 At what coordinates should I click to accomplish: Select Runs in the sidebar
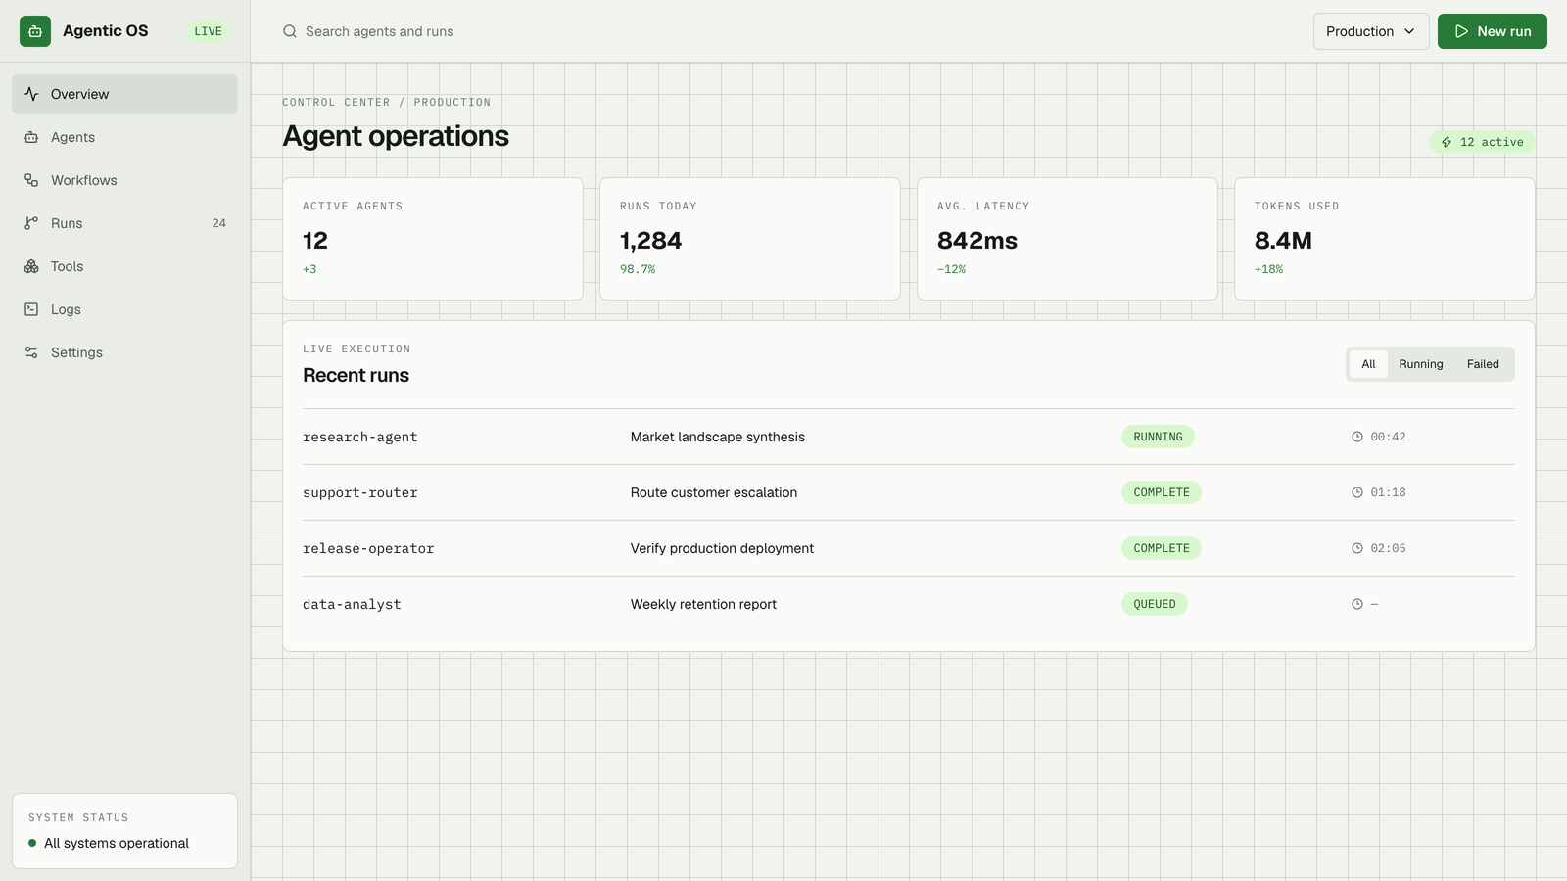click(x=124, y=223)
